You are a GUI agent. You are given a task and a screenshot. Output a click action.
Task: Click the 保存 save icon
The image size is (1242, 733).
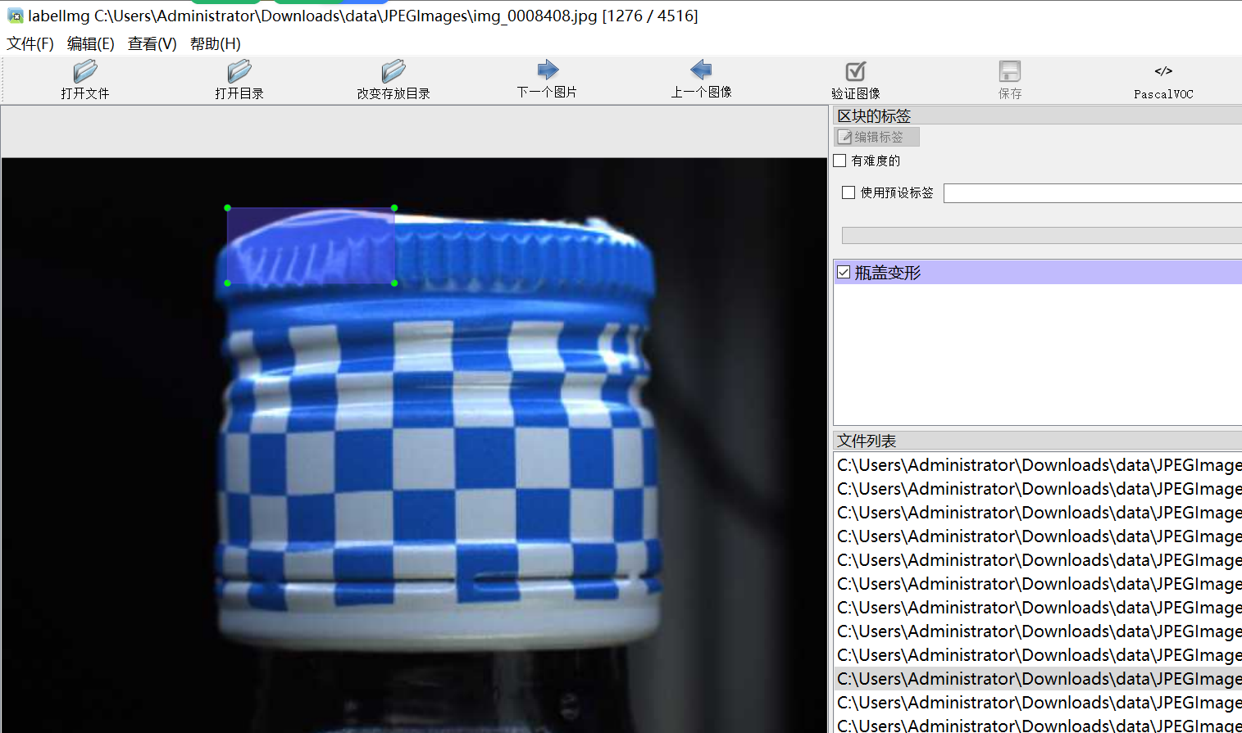coord(1010,71)
